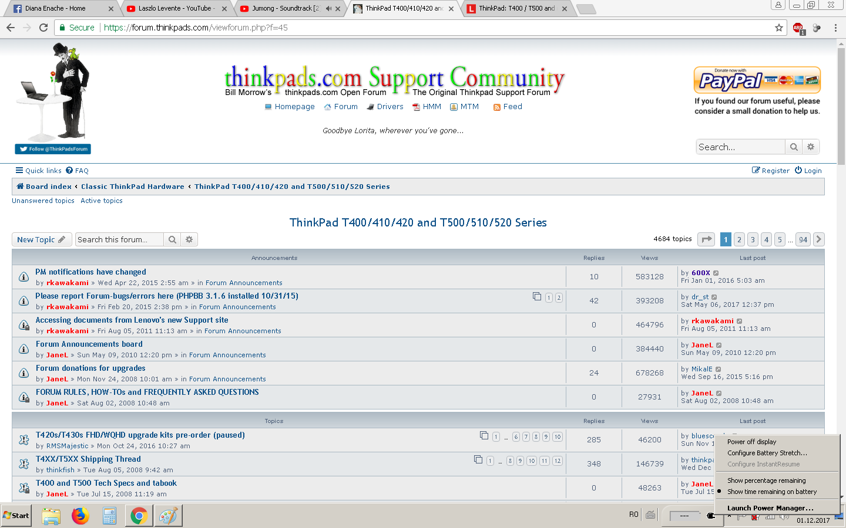This screenshot has width=846, height=528.
Task: Click the jump-to-page arrow icon
Action: point(706,239)
